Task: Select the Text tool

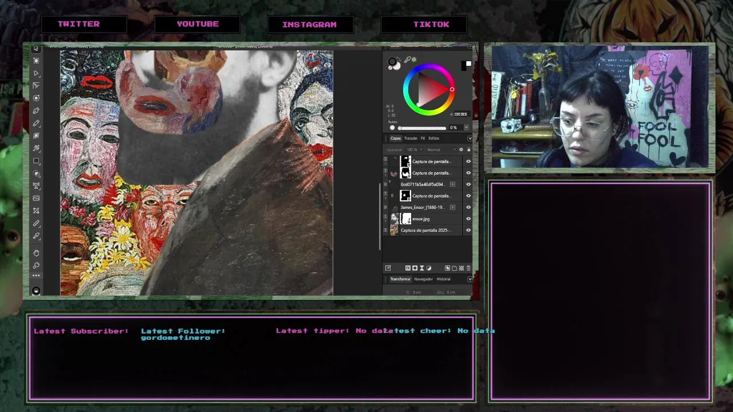Action: pyautogui.click(x=36, y=187)
